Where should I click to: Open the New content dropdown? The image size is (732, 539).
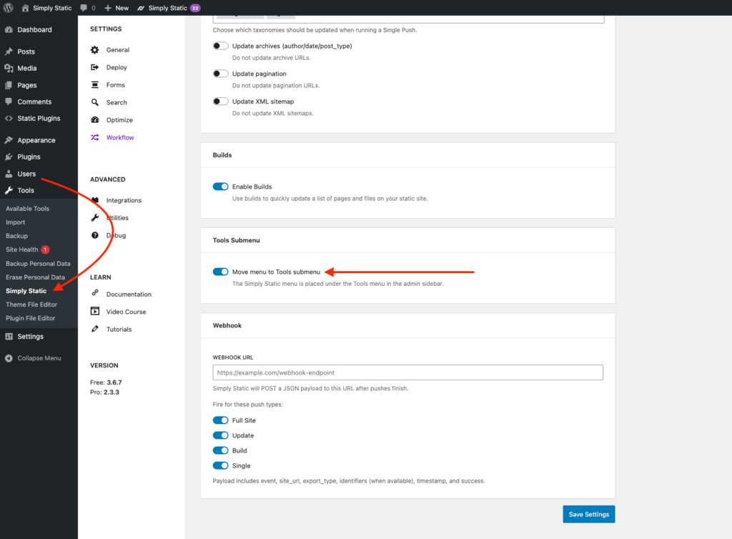click(x=116, y=8)
